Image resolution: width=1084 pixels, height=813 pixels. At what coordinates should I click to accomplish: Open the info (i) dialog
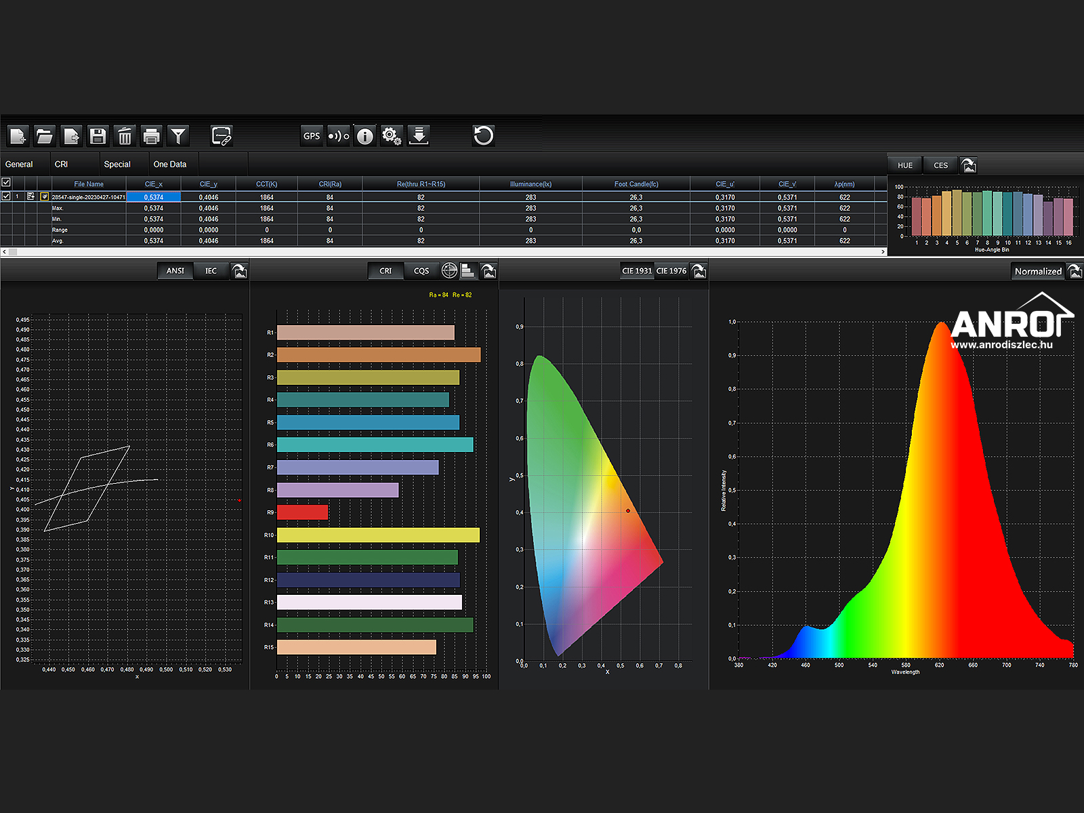[365, 136]
